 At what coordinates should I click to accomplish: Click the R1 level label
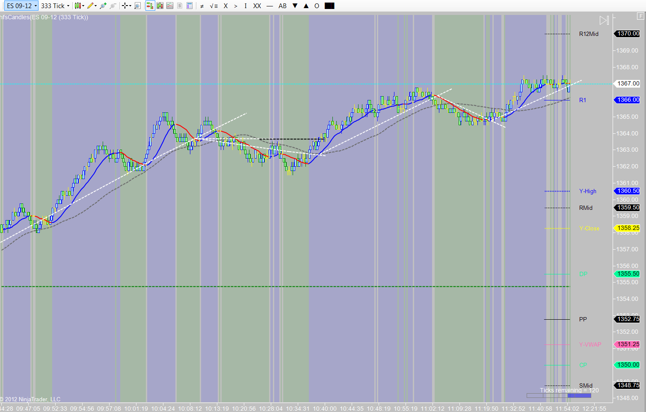click(583, 100)
